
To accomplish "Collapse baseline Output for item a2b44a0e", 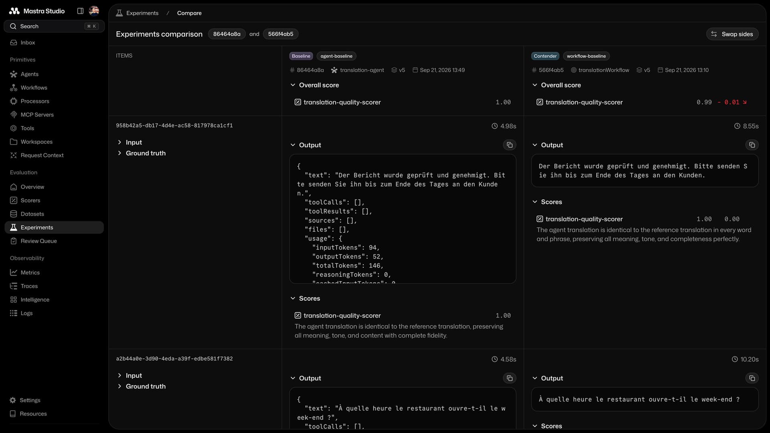I will coord(306,378).
